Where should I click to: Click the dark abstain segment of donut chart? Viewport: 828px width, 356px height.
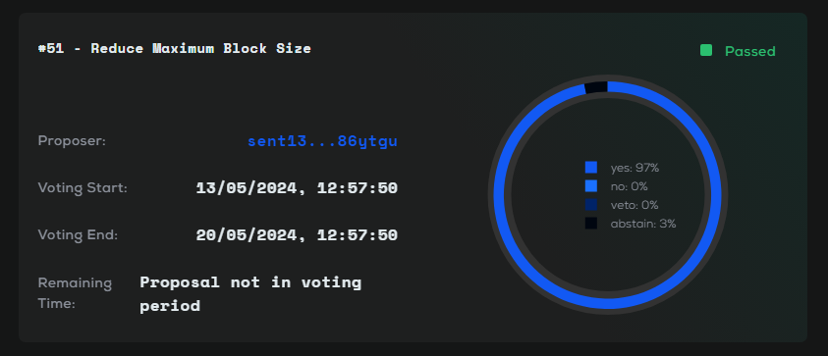tap(596, 87)
